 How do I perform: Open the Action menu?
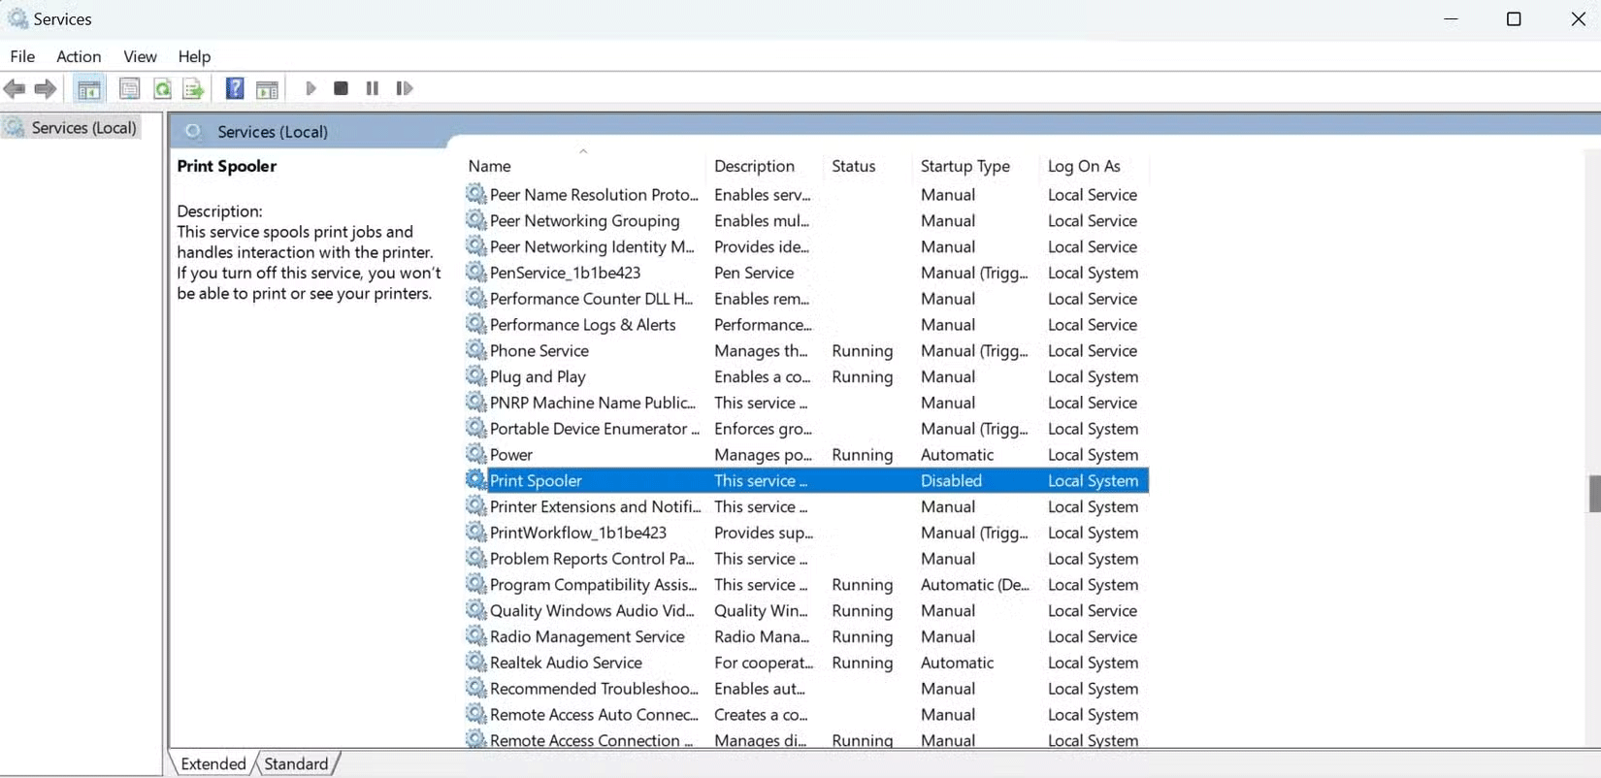79,56
